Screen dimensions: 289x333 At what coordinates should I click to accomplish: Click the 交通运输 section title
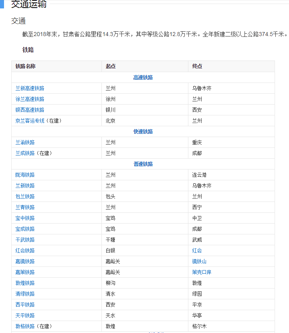coord(29,4)
